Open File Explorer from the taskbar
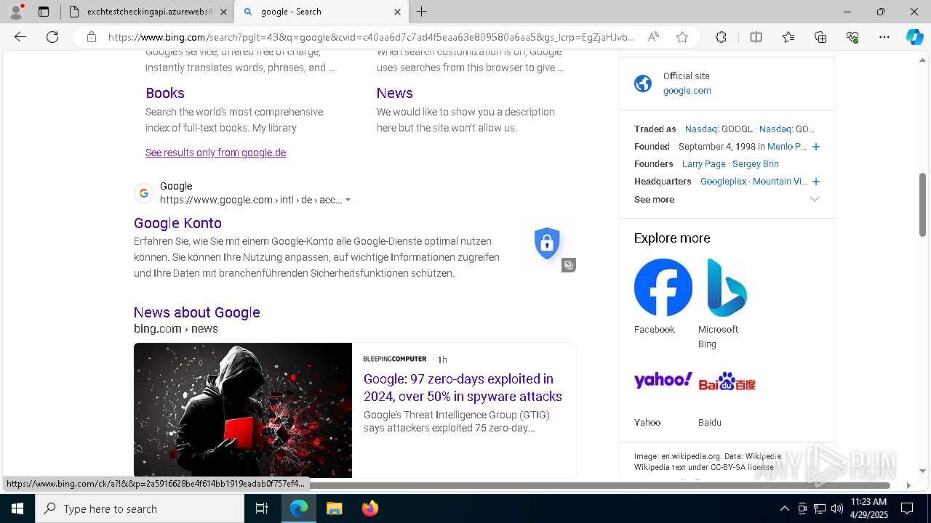The height and width of the screenshot is (523, 931). [x=334, y=508]
